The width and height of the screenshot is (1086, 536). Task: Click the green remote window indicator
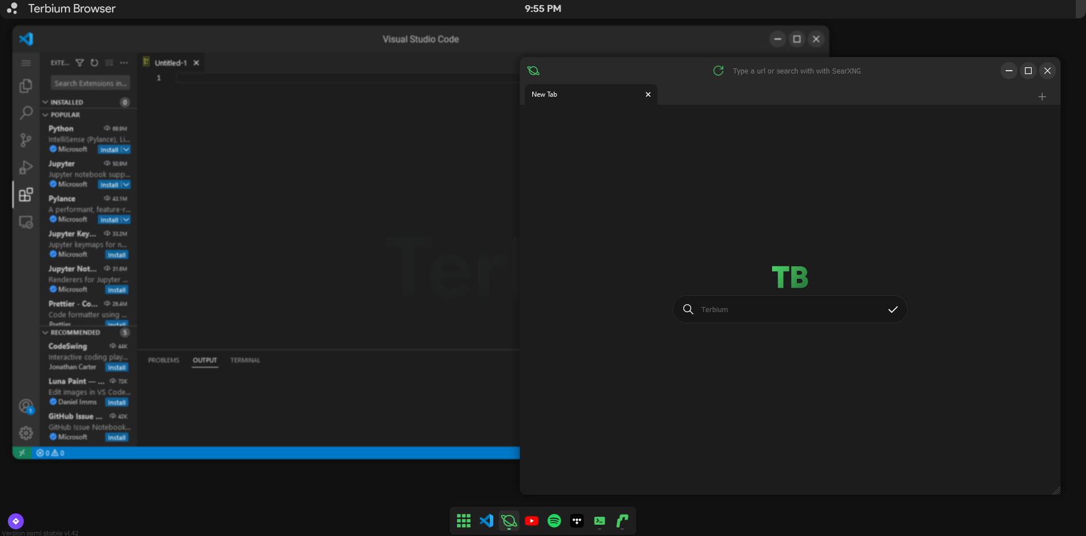22,453
